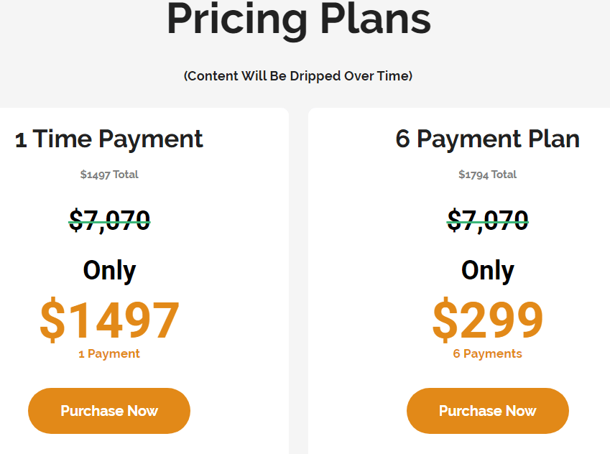Click the dollar sign of the $299 price
This screenshot has height=454, width=610.
coord(445,320)
